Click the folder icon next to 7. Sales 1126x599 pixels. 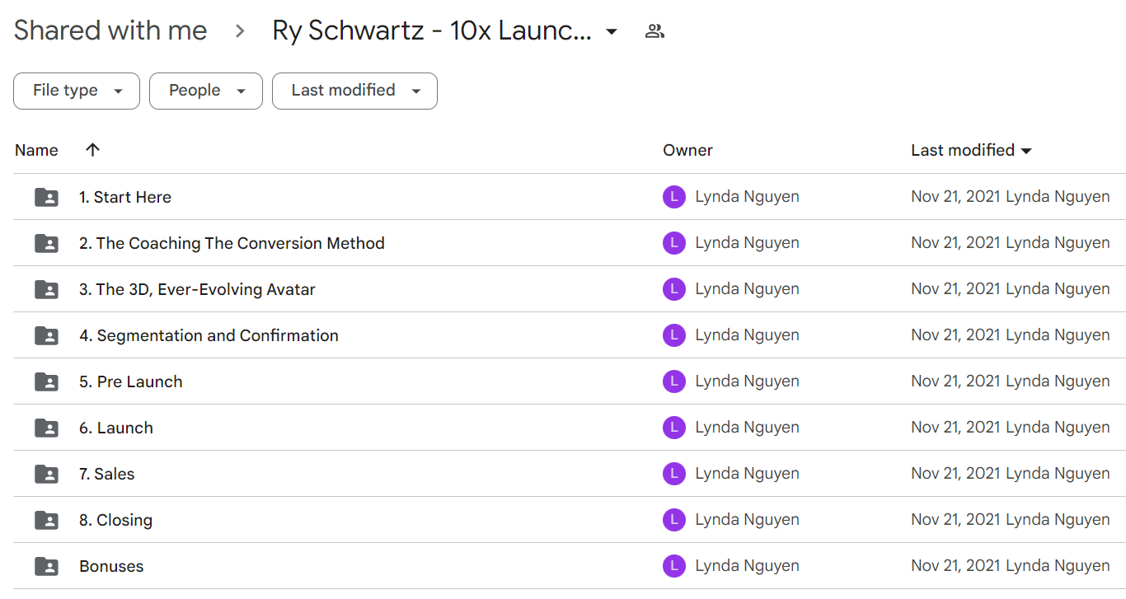click(46, 474)
